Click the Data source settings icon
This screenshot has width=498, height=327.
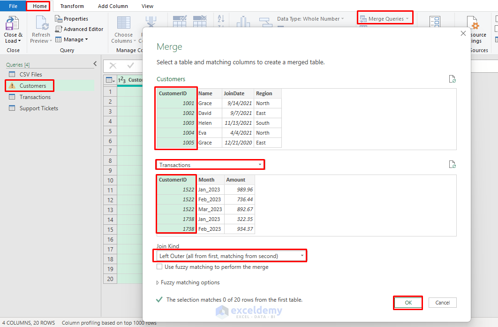pyautogui.click(x=473, y=22)
